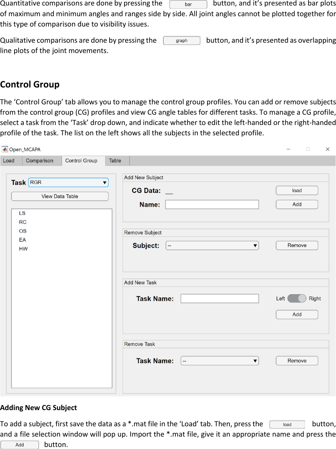Select subject LS in the list
Screen dimensions: 336x449
[22, 213]
